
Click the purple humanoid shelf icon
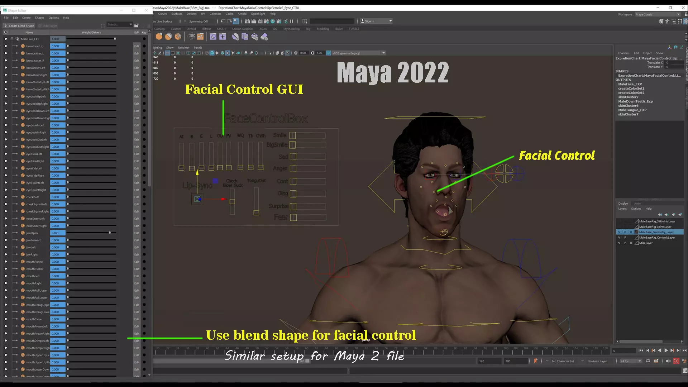[223, 37]
